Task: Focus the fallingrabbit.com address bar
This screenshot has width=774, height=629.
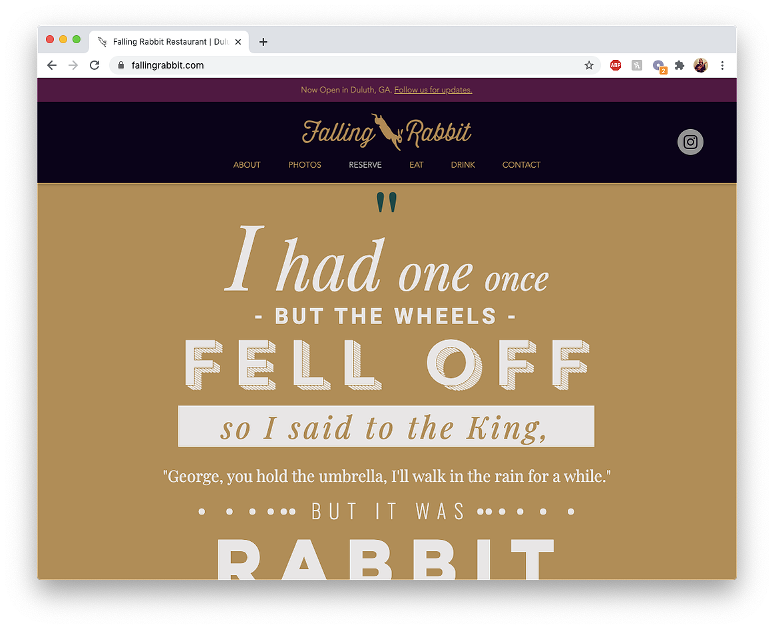Action: tap(345, 65)
